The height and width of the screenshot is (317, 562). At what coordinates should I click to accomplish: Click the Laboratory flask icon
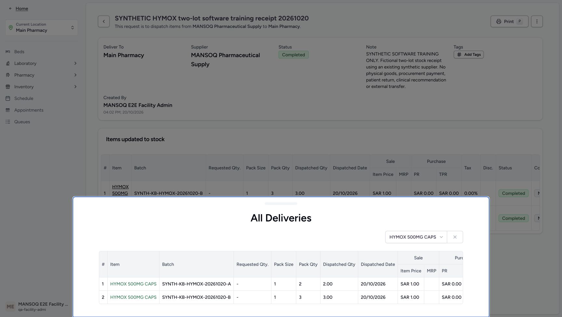(x=8, y=63)
